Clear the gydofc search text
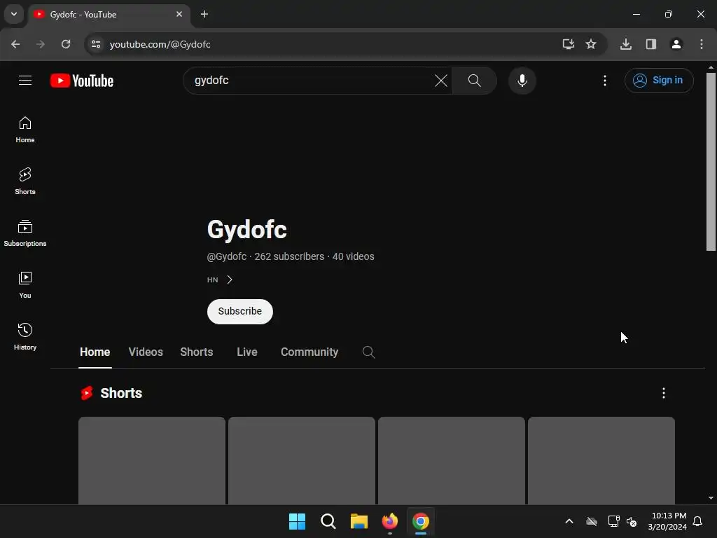This screenshot has height=538, width=717. (x=441, y=81)
